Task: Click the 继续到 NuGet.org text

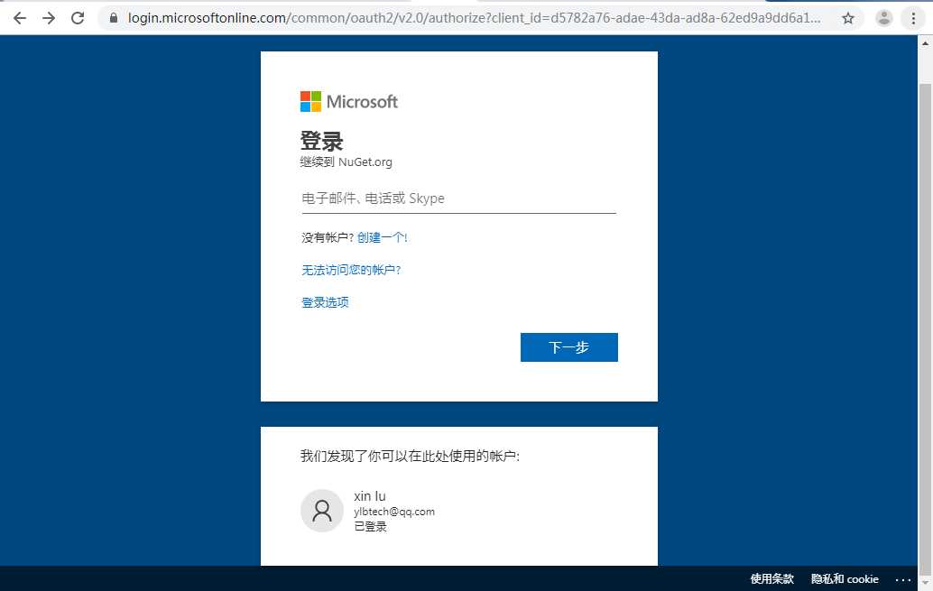Action: [x=346, y=162]
